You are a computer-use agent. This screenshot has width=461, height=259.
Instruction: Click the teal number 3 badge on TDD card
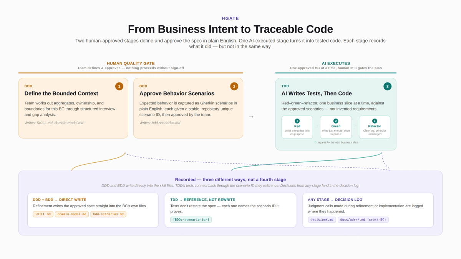click(387, 86)
